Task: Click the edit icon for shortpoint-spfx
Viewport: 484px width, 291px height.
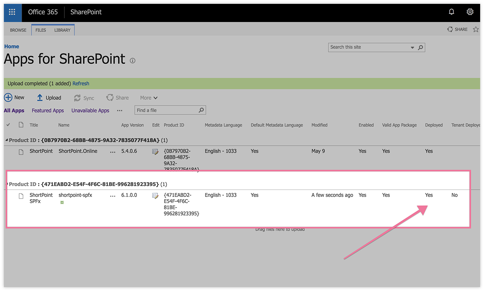Action: [155, 195]
